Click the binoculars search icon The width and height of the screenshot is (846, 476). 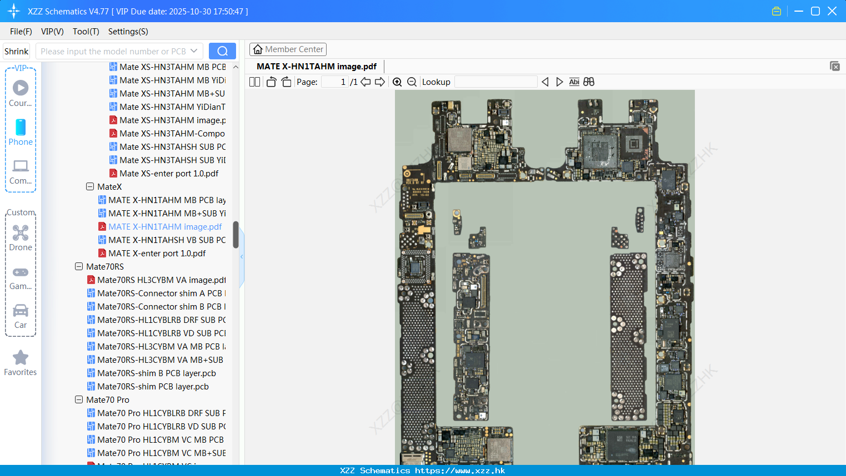pos(589,82)
